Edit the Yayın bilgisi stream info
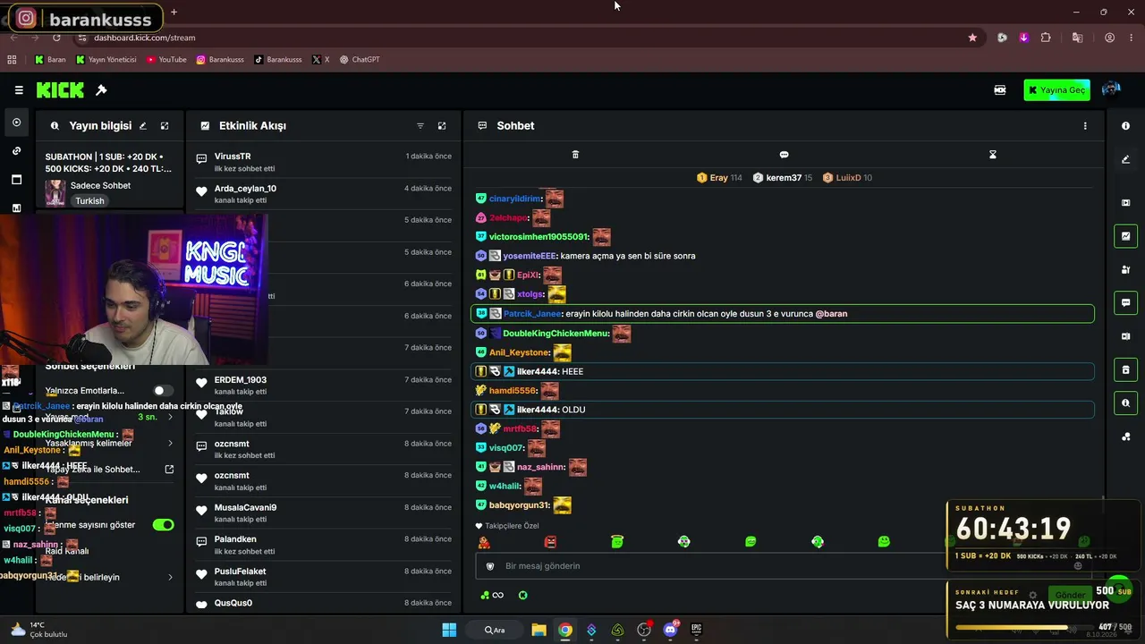This screenshot has width=1145, height=644. tap(143, 126)
